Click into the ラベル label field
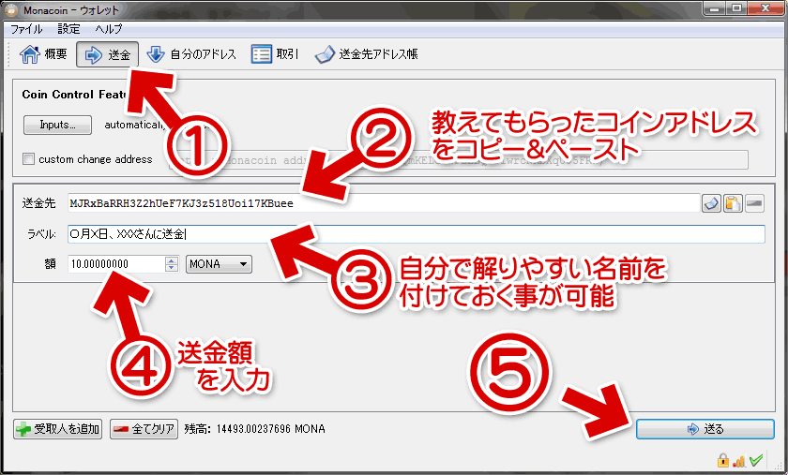Screen dimensions: 788x475 tap(413, 234)
